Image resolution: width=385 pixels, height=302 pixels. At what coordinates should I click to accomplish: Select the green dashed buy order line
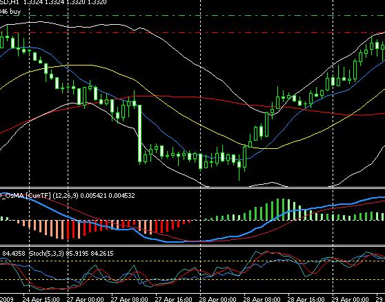192,15
